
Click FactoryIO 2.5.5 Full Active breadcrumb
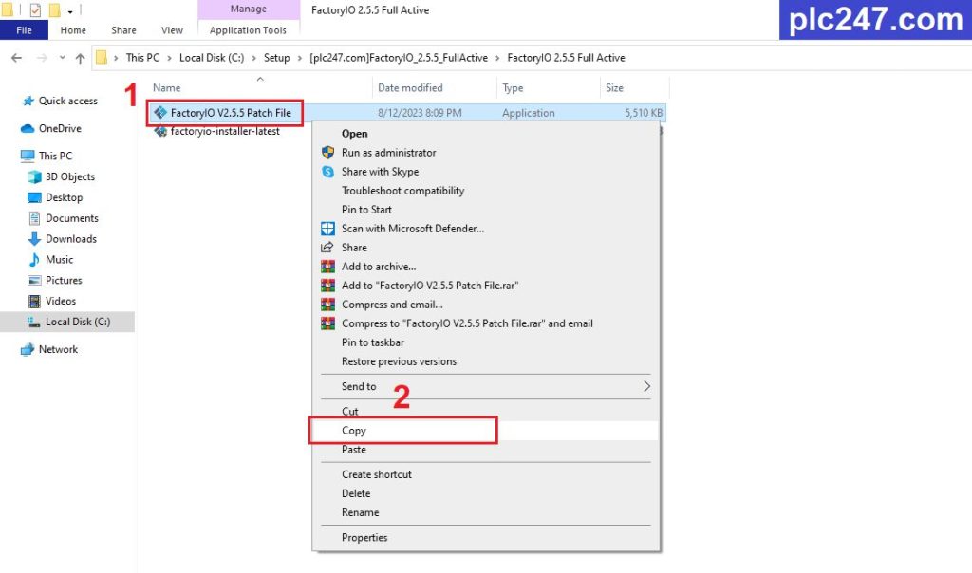click(x=566, y=58)
